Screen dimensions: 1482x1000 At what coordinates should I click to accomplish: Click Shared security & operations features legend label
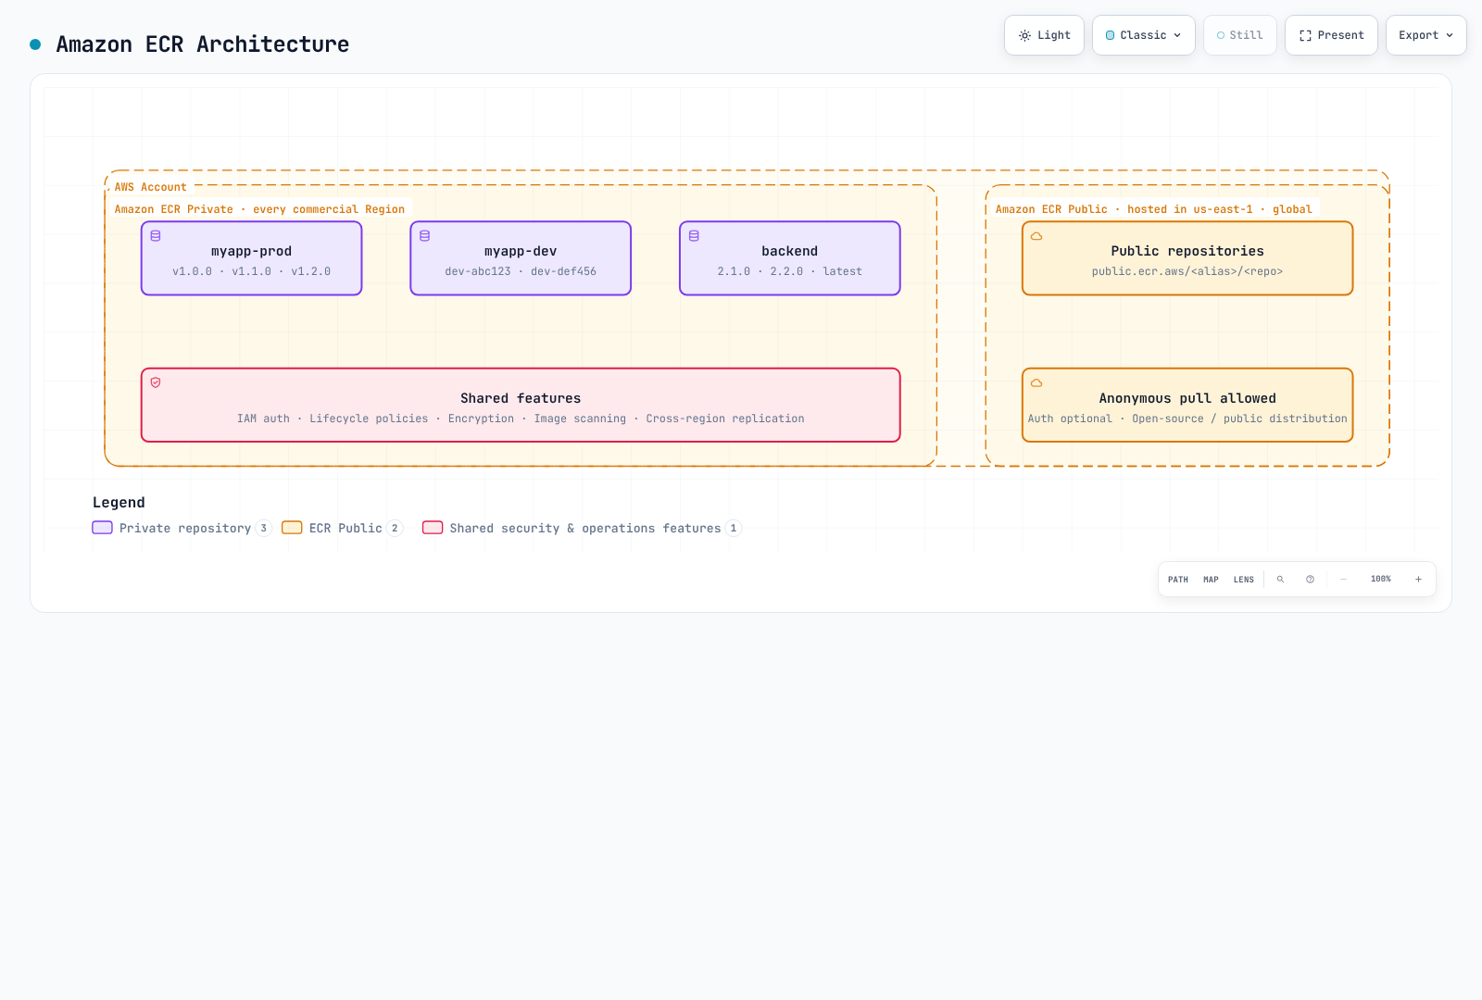click(x=585, y=529)
